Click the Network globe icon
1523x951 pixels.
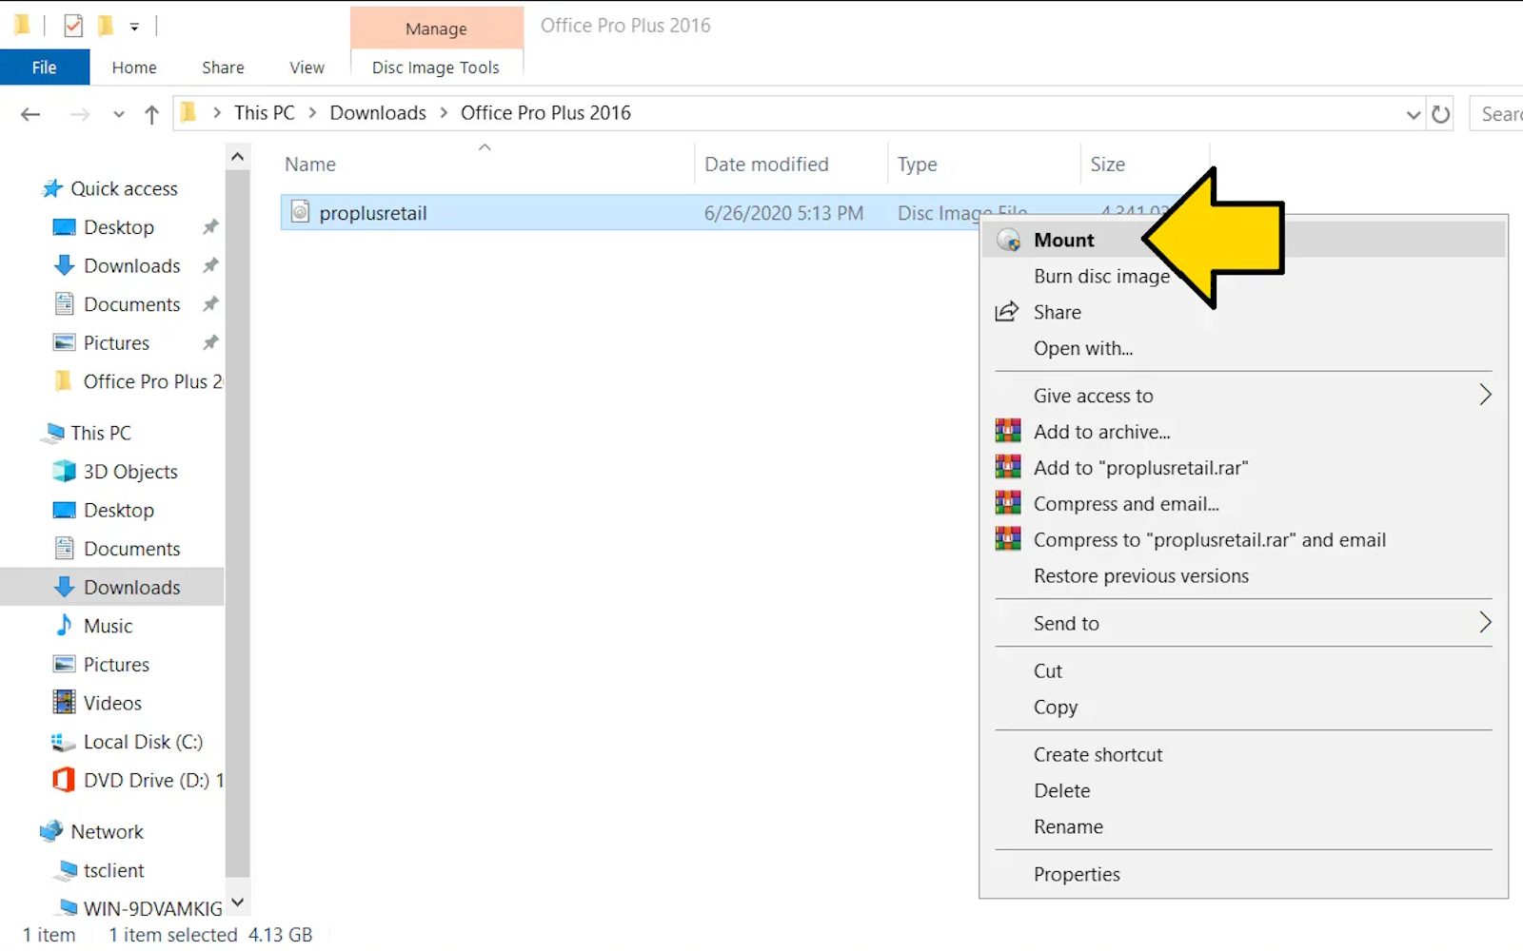coord(52,831)
